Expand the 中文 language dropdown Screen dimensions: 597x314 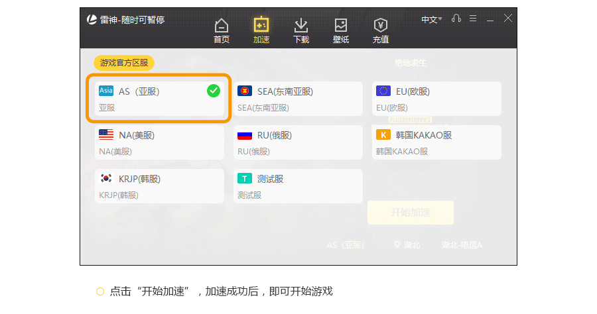click(x=431, y=19)
